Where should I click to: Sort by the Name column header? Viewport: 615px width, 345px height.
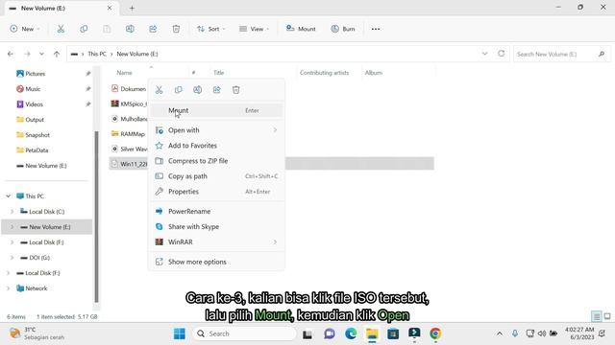coord(124,73)
